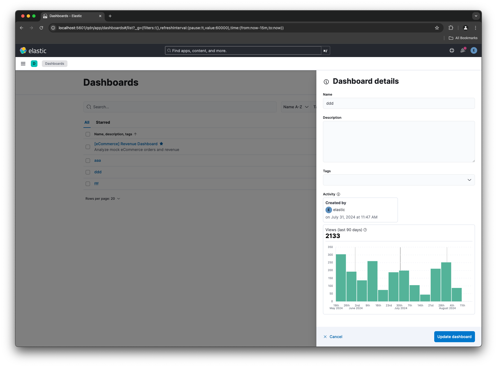Check the ddd dashboard row

(88, 172)
